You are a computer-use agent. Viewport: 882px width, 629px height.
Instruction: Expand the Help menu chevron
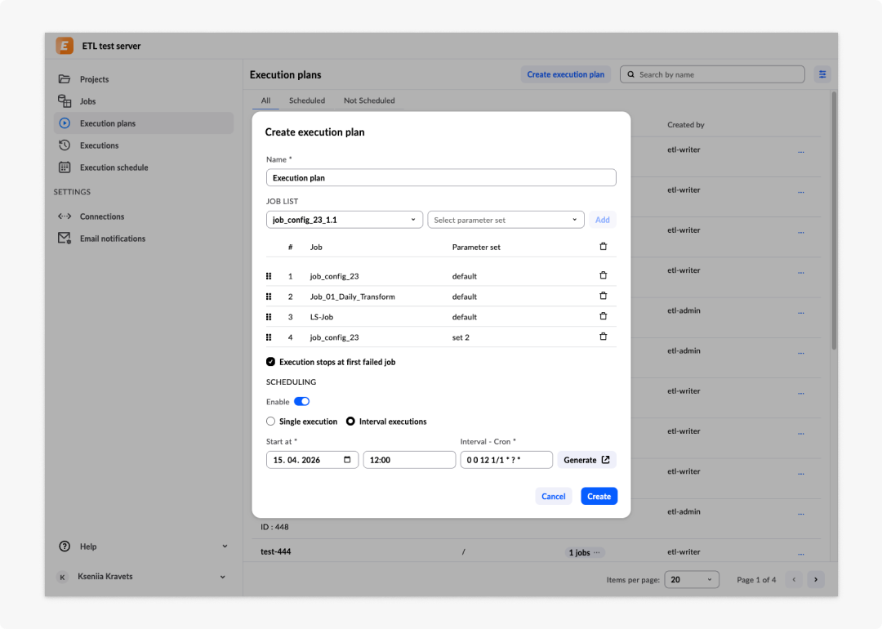(x=225, y=546)
